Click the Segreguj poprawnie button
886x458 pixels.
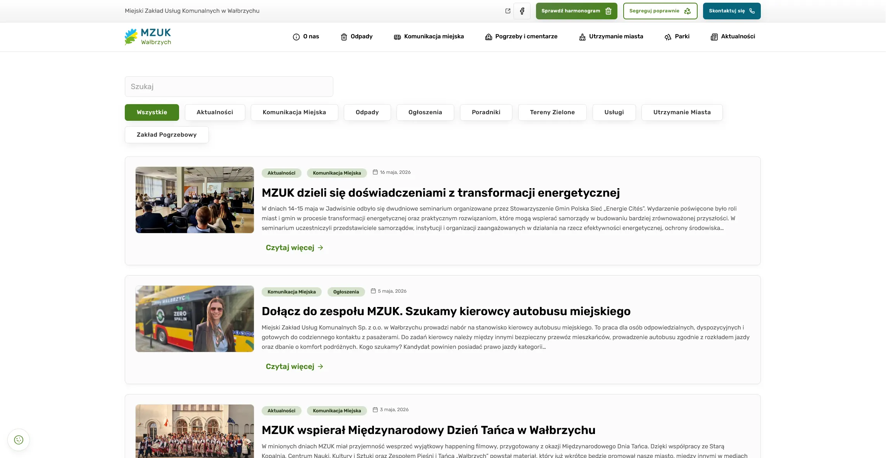click(x=660, y=11)
